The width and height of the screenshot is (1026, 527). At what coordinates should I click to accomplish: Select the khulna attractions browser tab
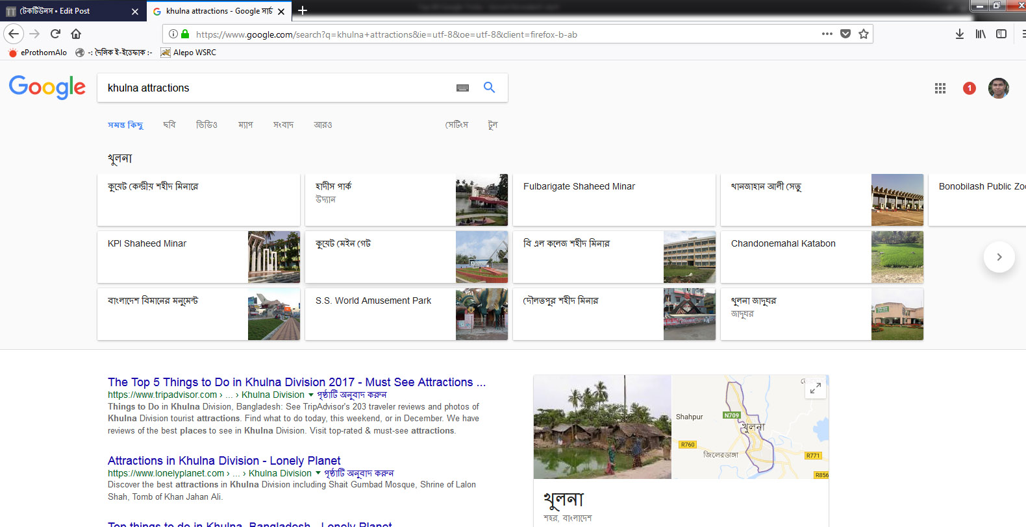pyautogui.click(x=219, y=11)
